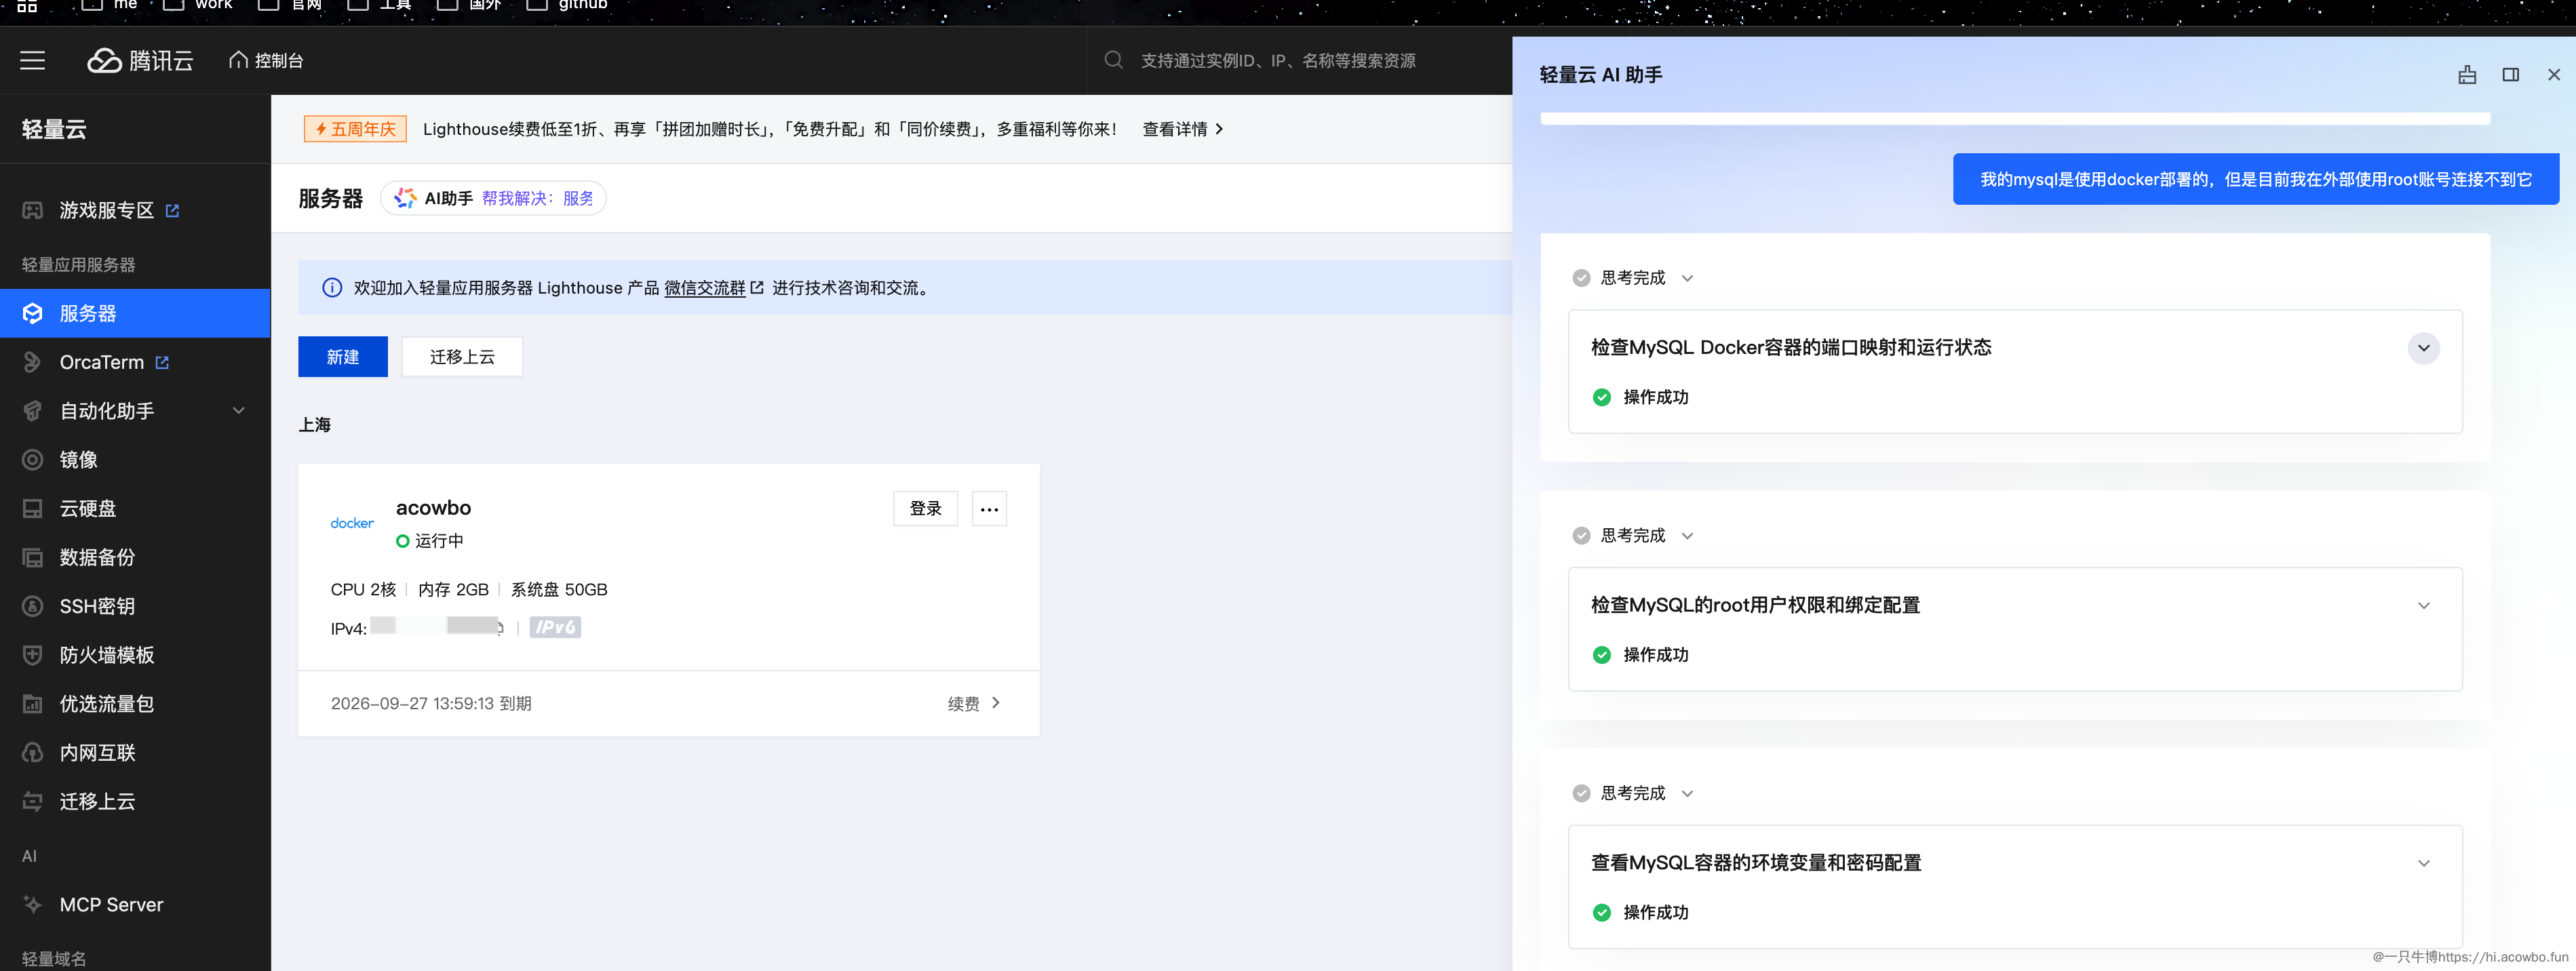The image size is (2576, 971).
Task: Click the AI assistant clear-chat broom icon
Action: [2467, 75]
